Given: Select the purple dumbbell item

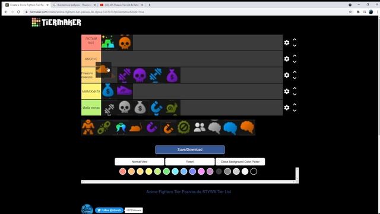Looking at the screenshot, I should 125,75.
